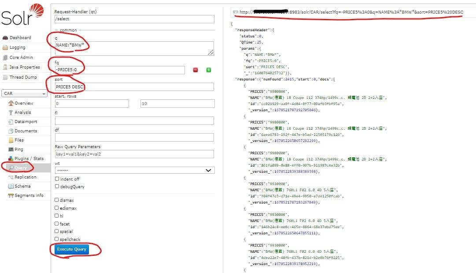Screen dimensions: 476x273
Task: Click the Logging icon
Action: click(5, 47)
